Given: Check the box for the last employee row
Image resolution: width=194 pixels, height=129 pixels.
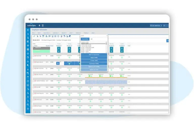Looking at the screenshot, I should pyautogui.click(x=33, y=112).
